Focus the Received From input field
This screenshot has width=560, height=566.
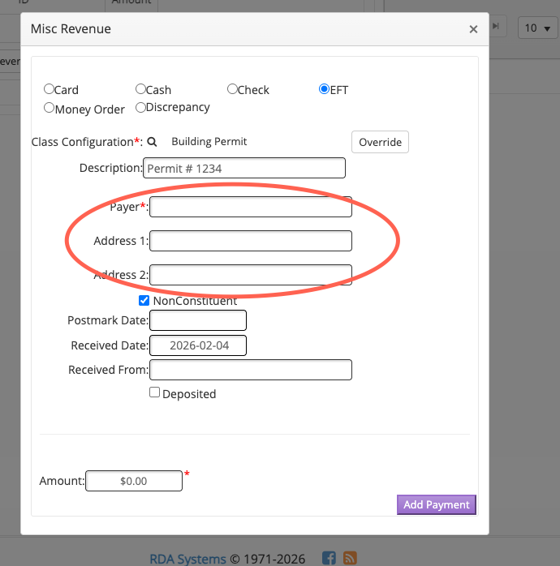pyautogui.click(x=251, y=370)
